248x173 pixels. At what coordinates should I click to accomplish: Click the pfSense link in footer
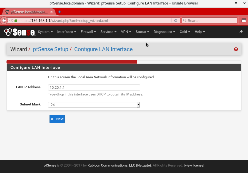[x=50, y=166]
